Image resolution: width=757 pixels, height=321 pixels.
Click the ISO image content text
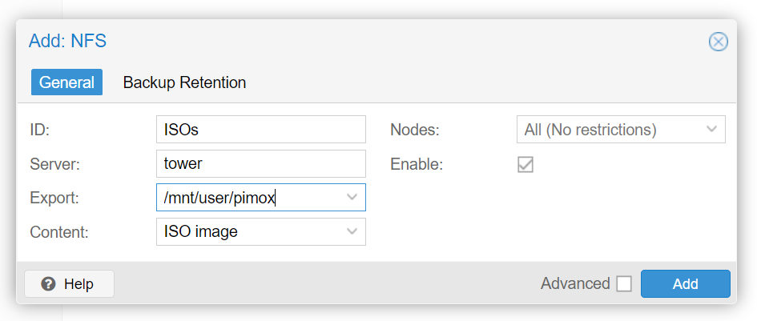[x=201, y=231]
